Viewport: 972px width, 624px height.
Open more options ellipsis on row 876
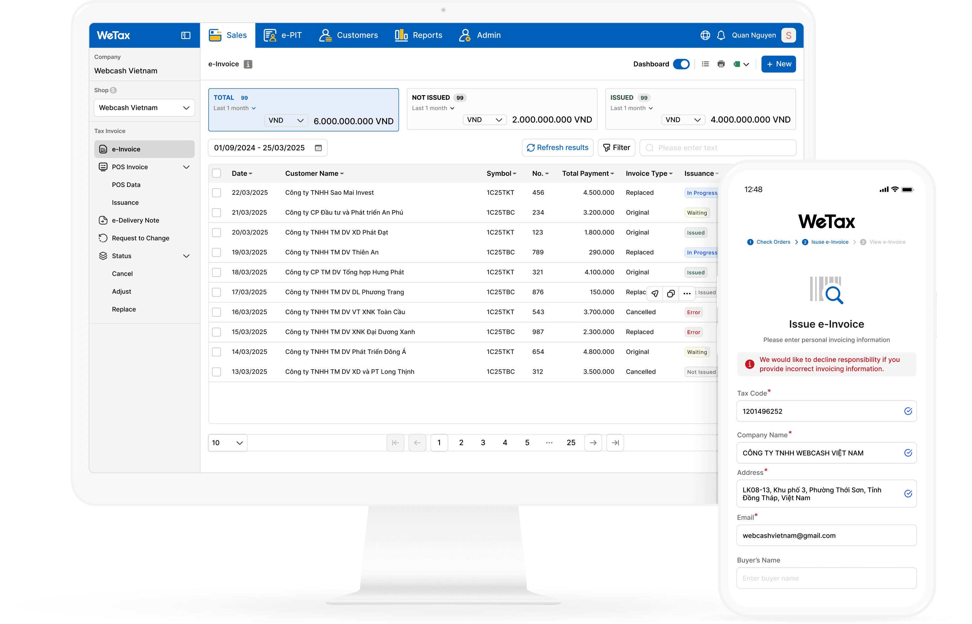click(x=687, y=293)
